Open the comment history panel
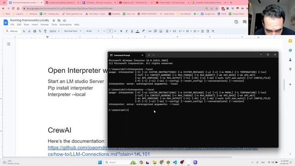Viewport: 295px width, 166px height. tap(245, 22)
